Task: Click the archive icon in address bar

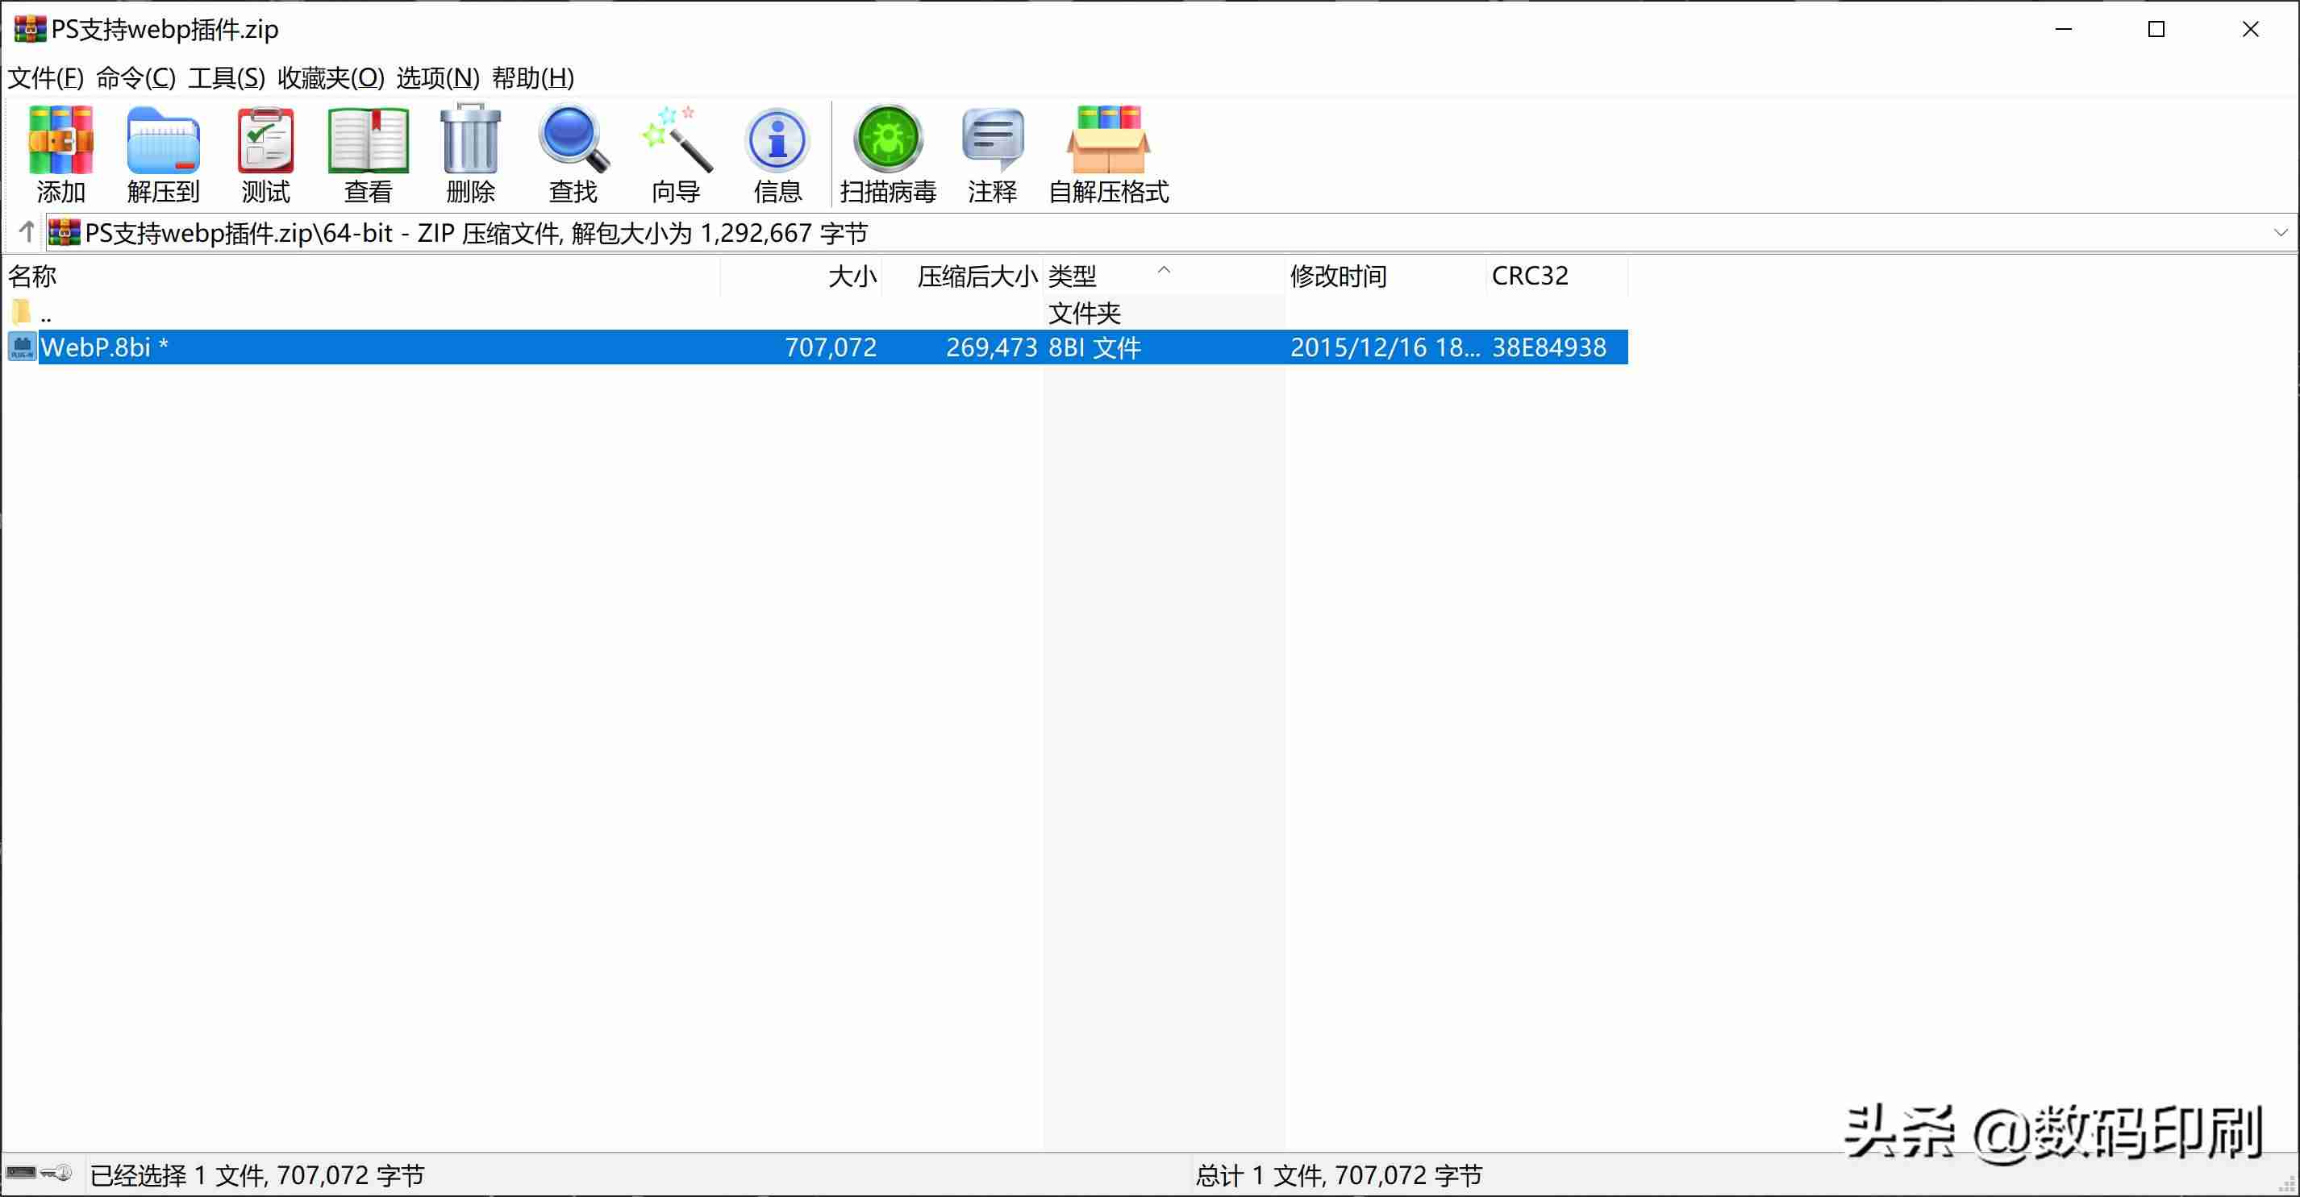Action: [x=65, y=232]
